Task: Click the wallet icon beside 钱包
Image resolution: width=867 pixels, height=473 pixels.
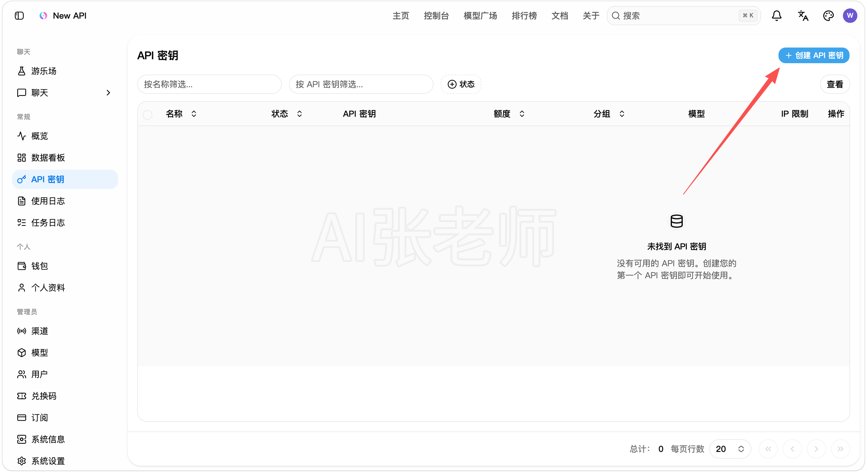Action: (22, 266)
